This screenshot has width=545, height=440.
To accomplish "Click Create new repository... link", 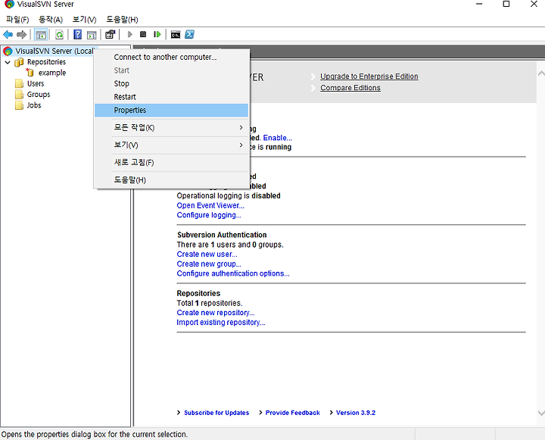I will pos(216,313).
